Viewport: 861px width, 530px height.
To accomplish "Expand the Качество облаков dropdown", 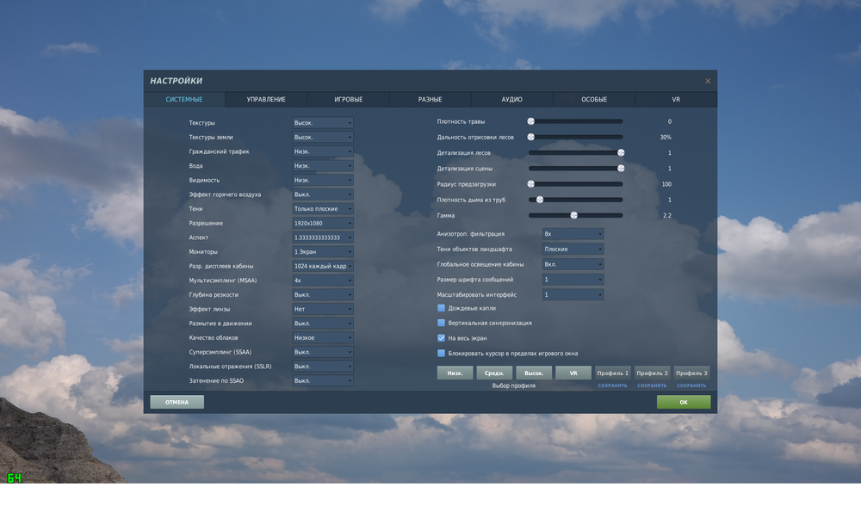I will click(x=322, y=337).
